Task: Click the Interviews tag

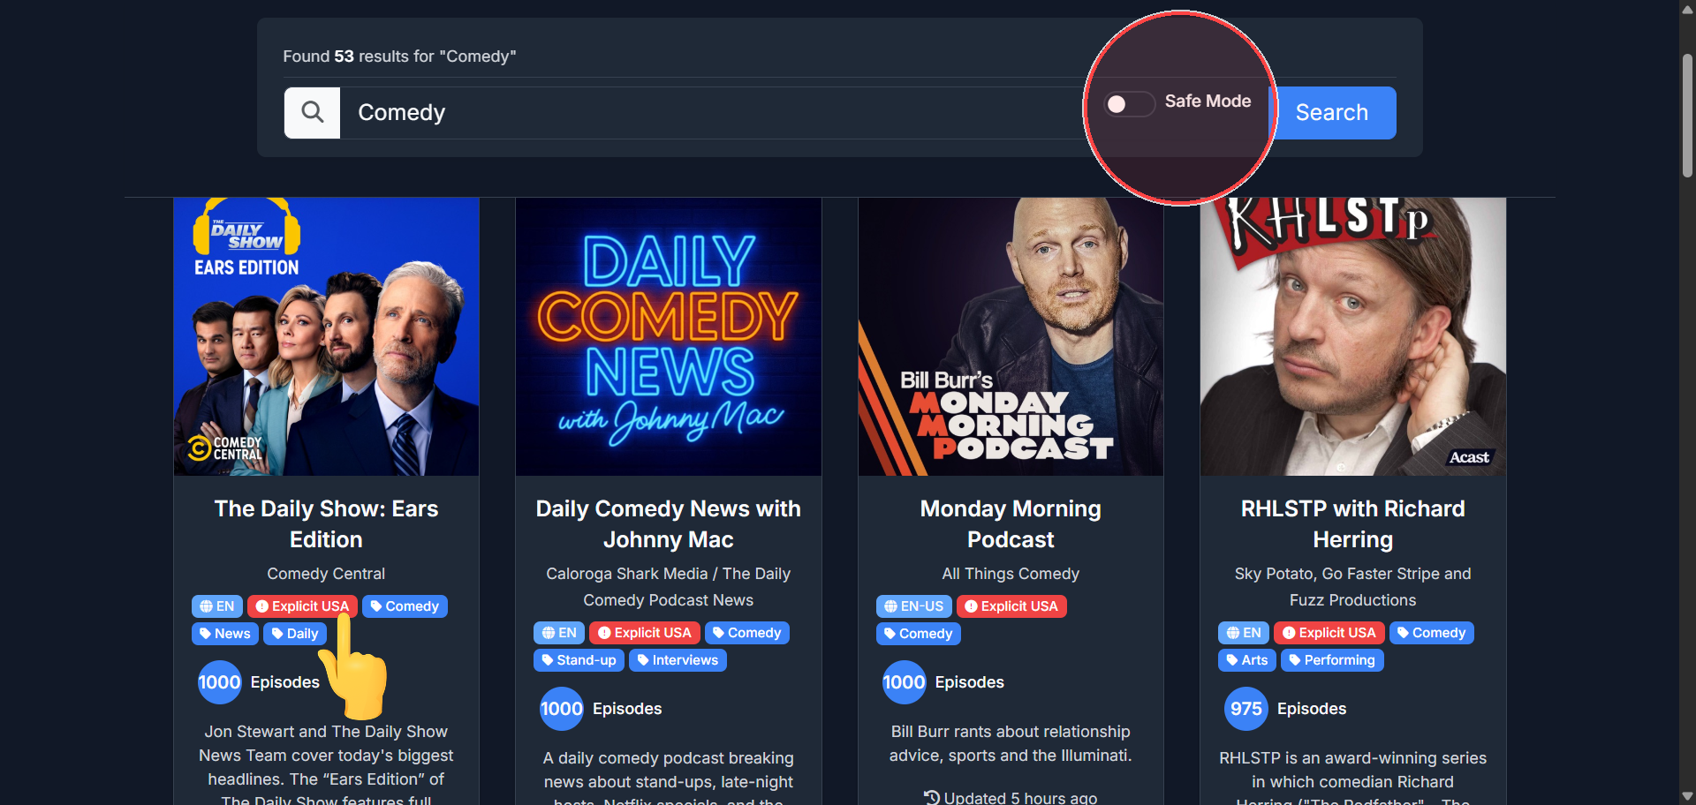Action: [x=678, y=660]
